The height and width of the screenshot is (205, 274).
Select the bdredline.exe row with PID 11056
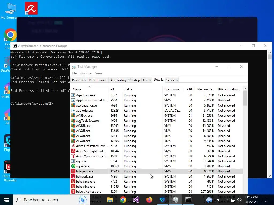coord(157,186)
